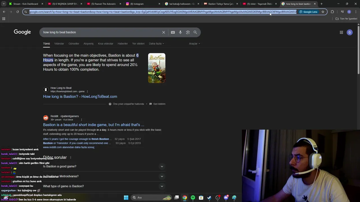This screenshot has width=360, height=202.
Task: Open Chrome's three-dot menu
Action: tap(356, 12)
